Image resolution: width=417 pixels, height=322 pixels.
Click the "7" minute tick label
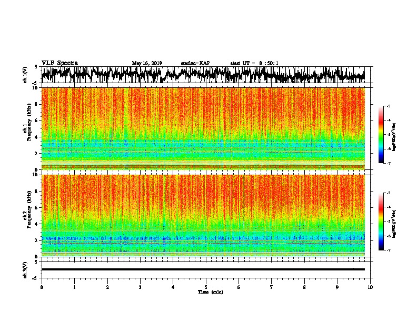point(272,287)
